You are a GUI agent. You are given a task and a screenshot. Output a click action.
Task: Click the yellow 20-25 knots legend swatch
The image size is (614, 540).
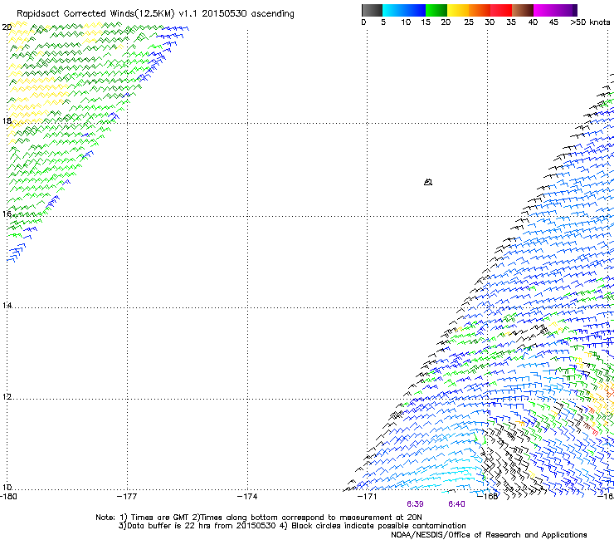(x=458, y=10)
